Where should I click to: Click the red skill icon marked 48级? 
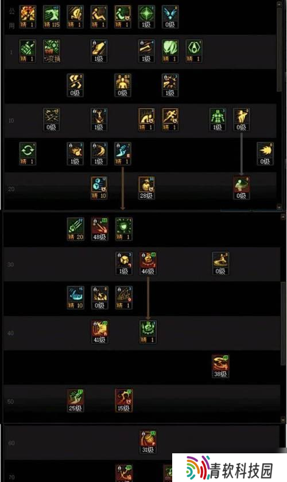tap(99, 230)
